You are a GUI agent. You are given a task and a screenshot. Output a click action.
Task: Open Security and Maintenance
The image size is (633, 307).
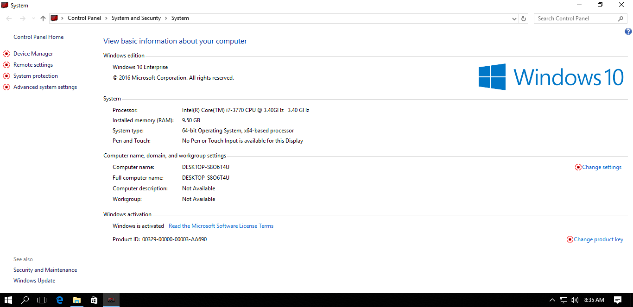pyautogui.click(x=45, y=270)
